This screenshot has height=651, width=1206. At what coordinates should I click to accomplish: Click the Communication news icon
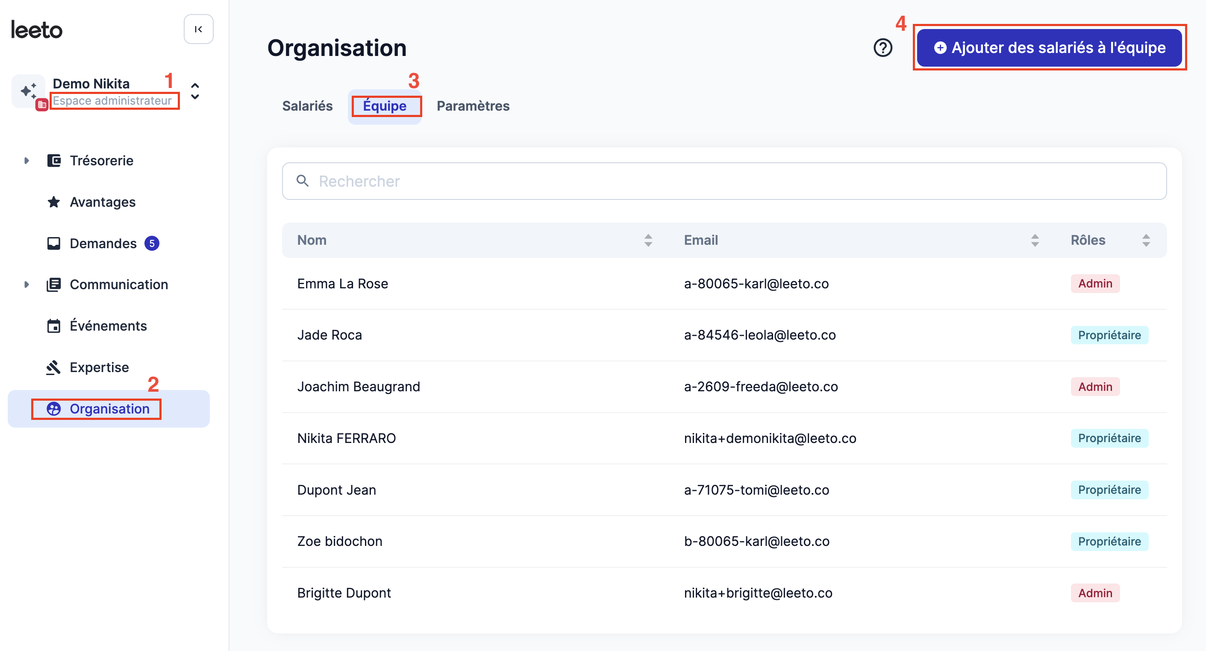(54, 284)
